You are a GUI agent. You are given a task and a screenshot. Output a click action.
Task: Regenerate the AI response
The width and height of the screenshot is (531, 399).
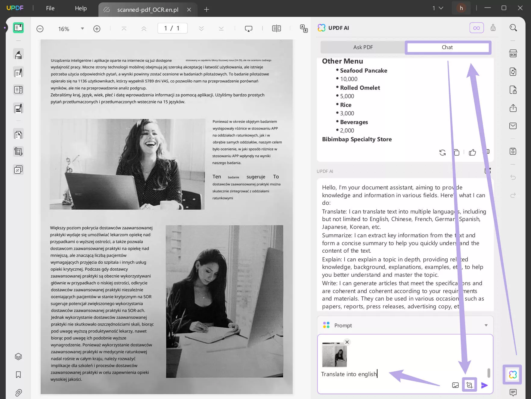(442, 152)
